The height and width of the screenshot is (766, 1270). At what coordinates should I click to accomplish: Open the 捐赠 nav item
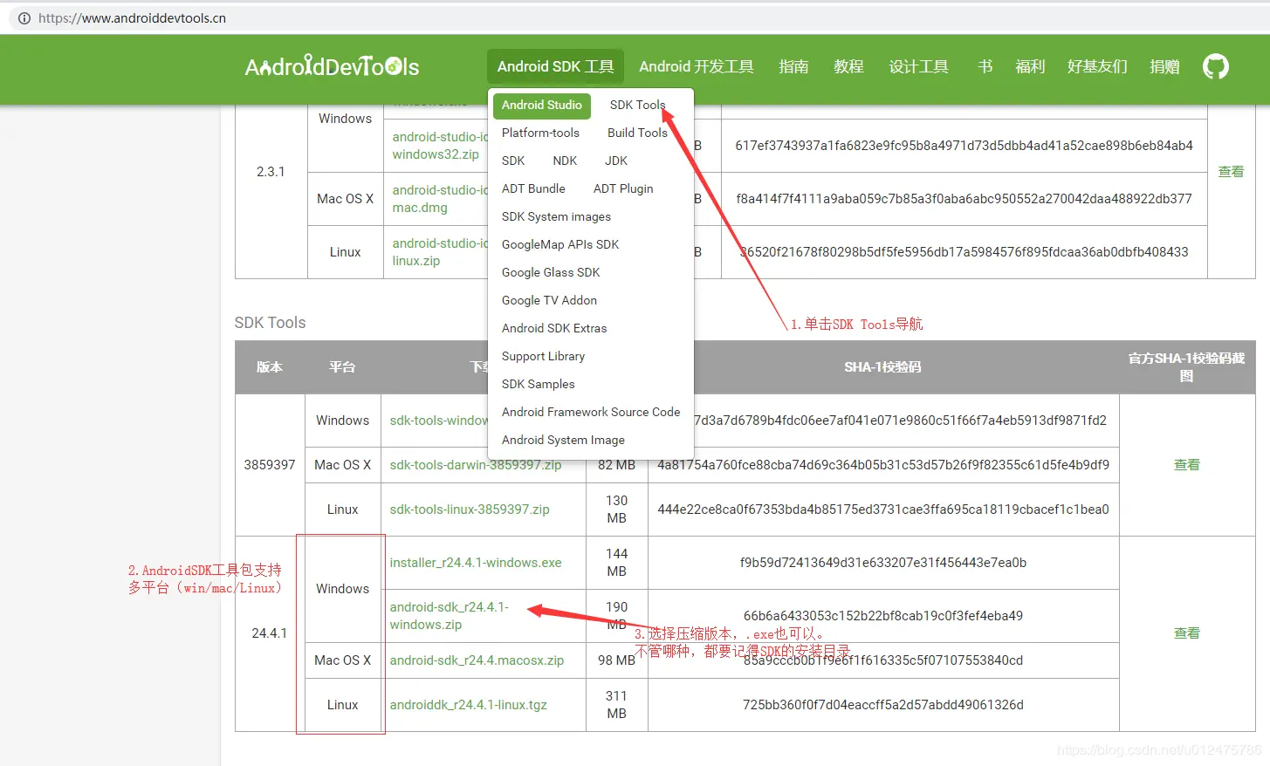(1164, 66)
